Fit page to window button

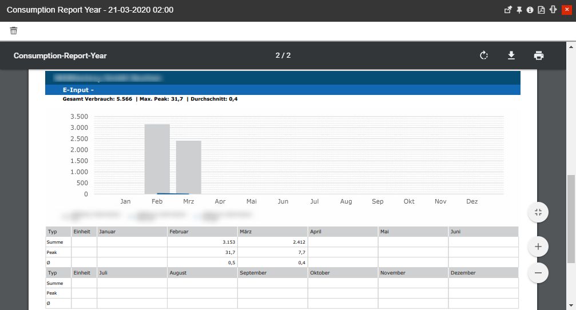click(538, 213)
